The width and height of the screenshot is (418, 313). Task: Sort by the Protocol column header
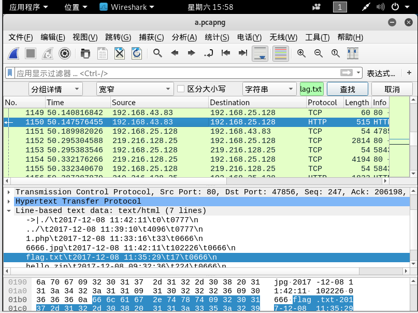325,103
